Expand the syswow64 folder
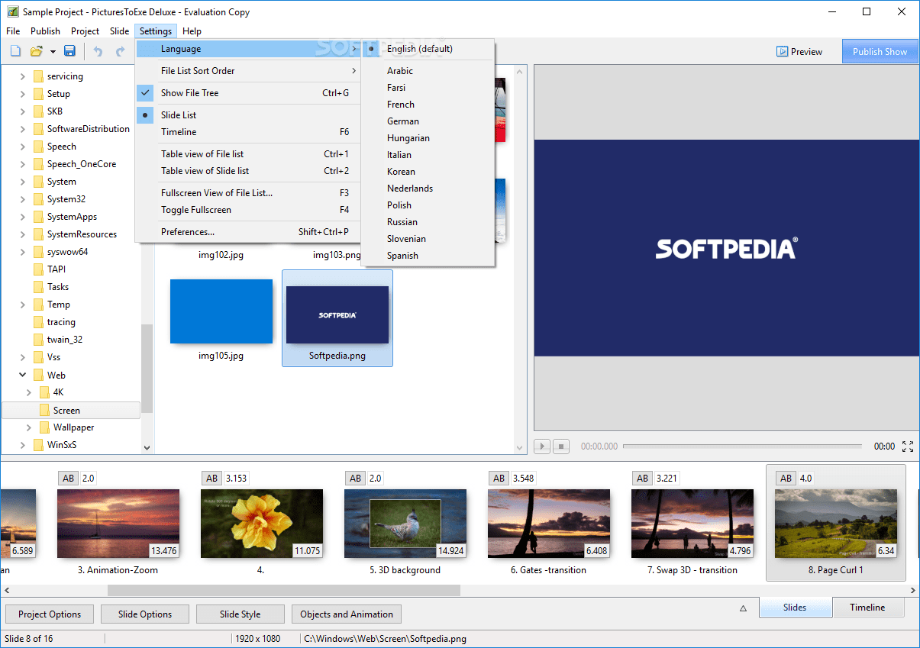This screenshot has height=648, width=920. point(22,252)
